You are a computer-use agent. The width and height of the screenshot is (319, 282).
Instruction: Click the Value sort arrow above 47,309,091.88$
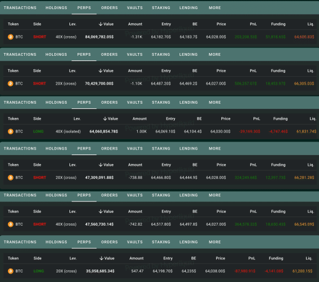point(100,165)
